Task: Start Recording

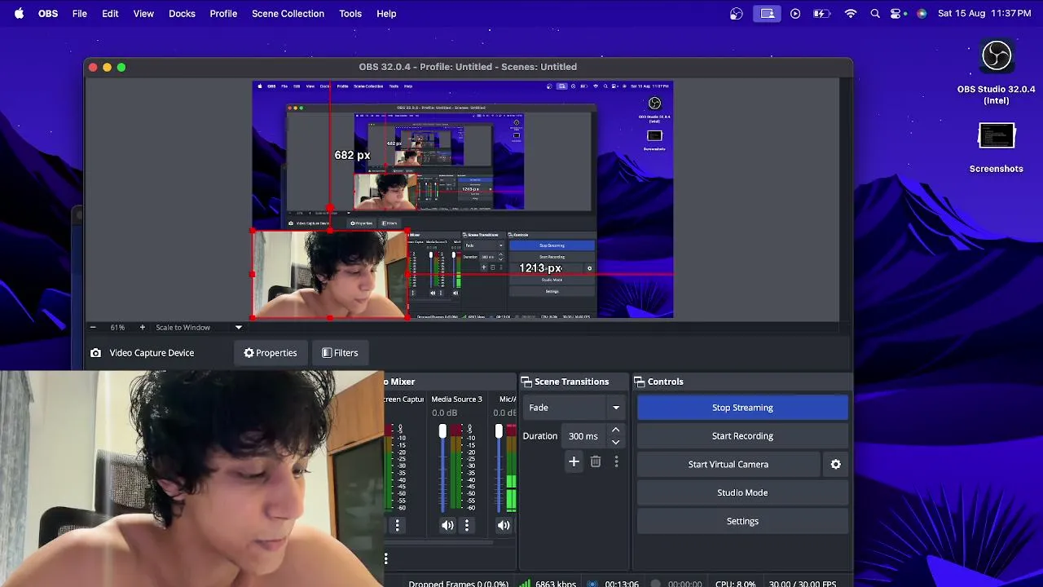Action: pos(742,436)
